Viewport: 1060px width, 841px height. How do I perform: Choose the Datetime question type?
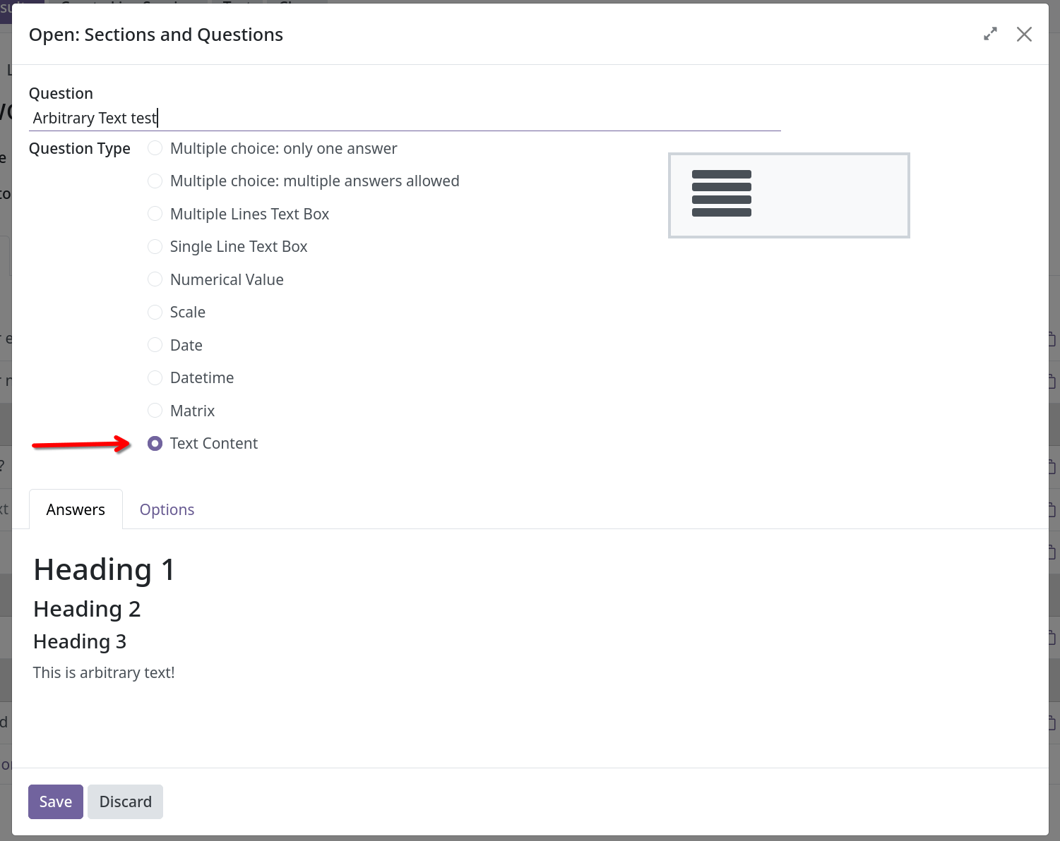coord(155,377)
